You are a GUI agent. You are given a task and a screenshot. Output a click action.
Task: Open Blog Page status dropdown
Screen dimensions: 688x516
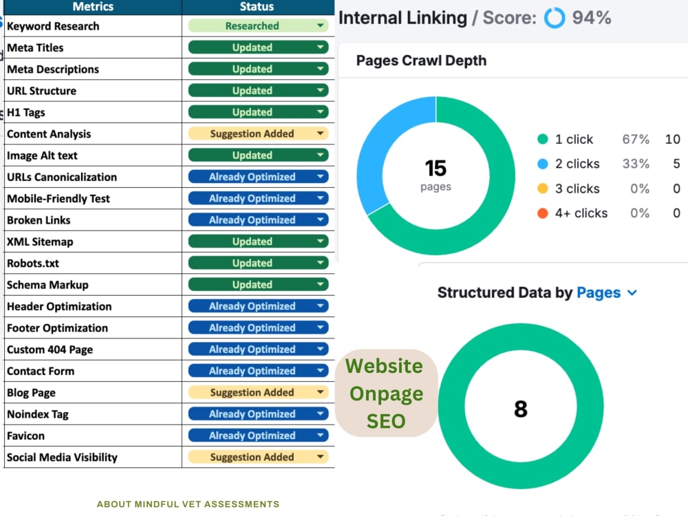[x=259, y=392]
